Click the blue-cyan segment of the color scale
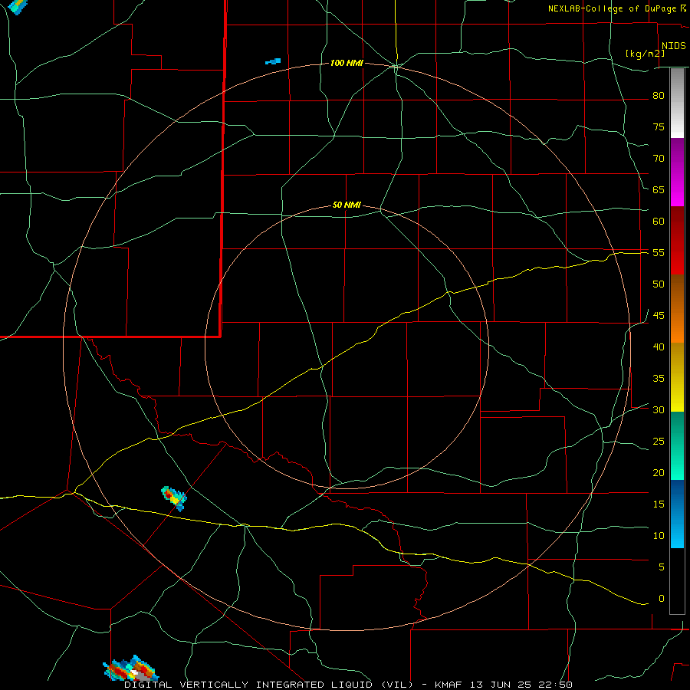The image size is (690, 690). pyautogui.click(x=677, y=514)
